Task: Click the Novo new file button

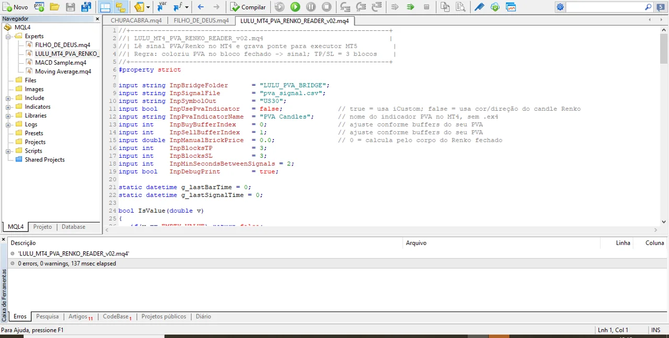Action: [16, 7]
